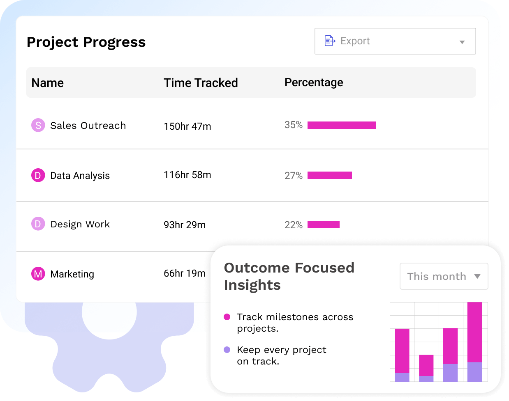The width and height of the screenshot is (509, 401).
Task: Click the purple project-tracking bullet icon
Action: (227, 350)
